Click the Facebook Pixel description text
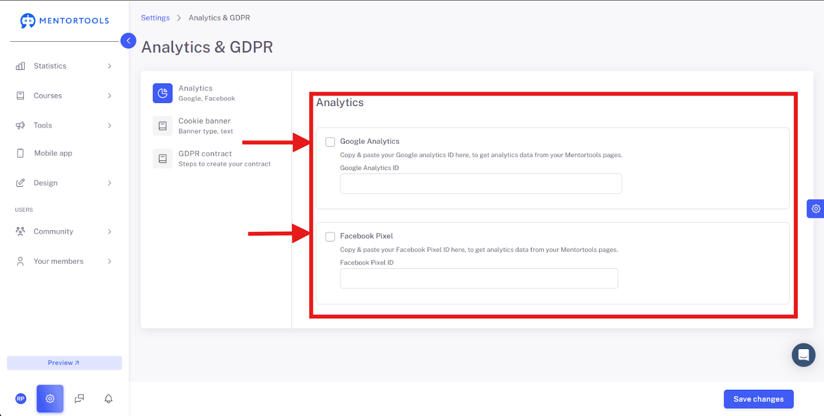 point(479,250)
